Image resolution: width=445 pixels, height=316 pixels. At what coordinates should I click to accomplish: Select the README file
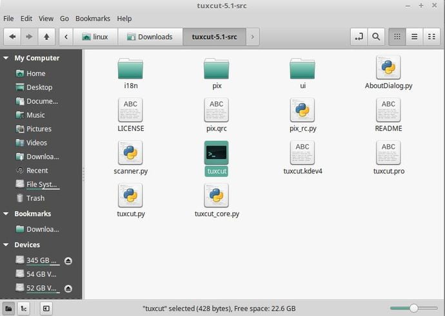click(388, 115)
